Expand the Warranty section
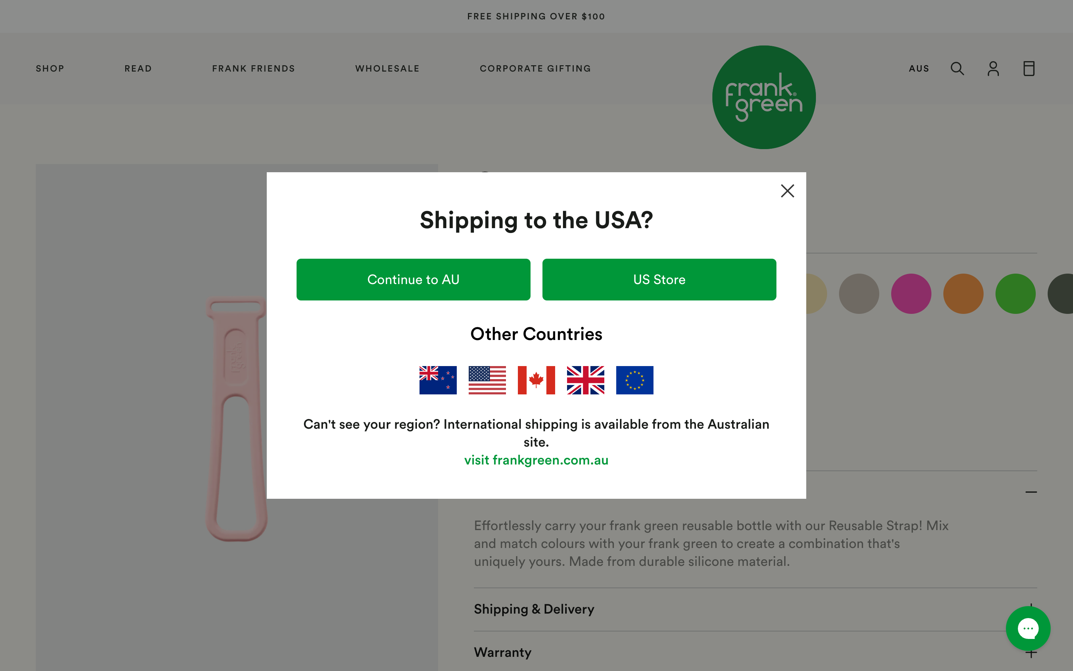 click(x=503, y=652)
